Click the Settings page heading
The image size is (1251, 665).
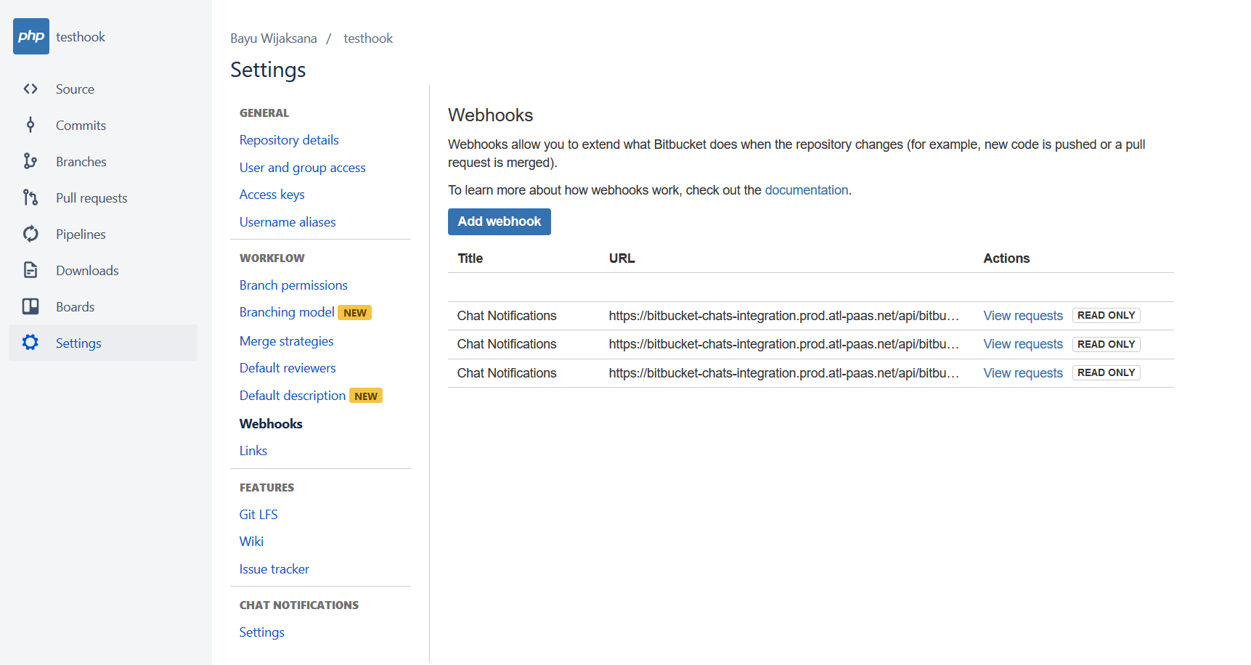click(268, 70)
